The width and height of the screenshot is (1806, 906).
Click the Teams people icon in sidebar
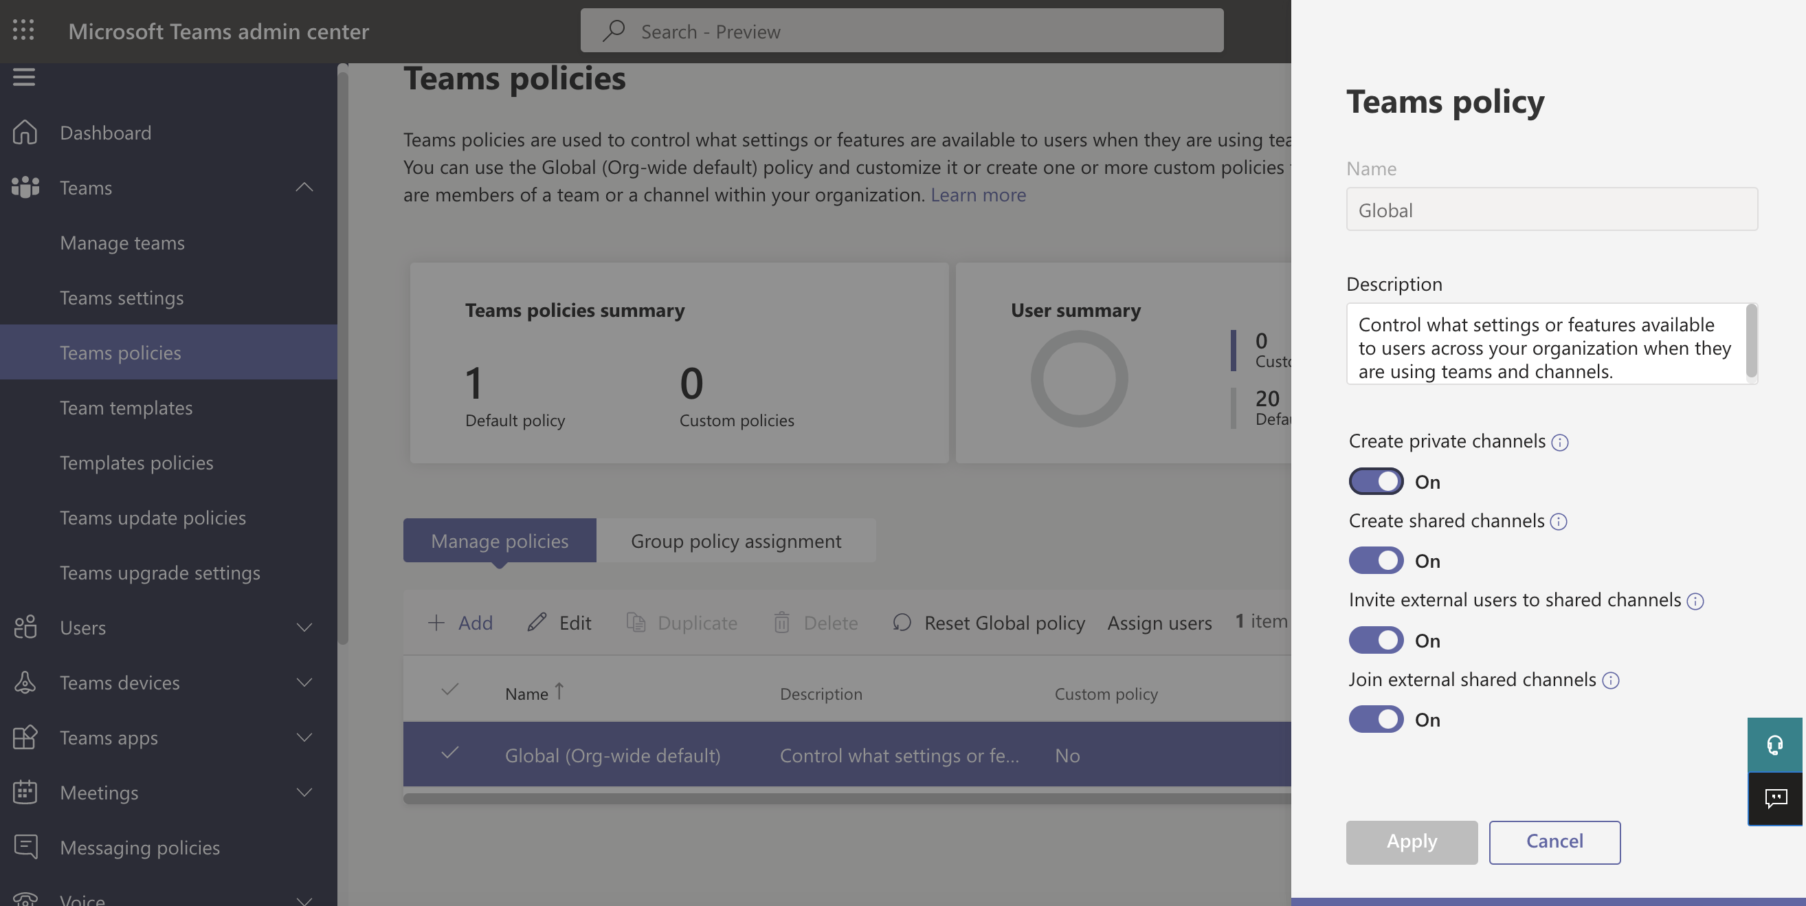coord(25,187)
